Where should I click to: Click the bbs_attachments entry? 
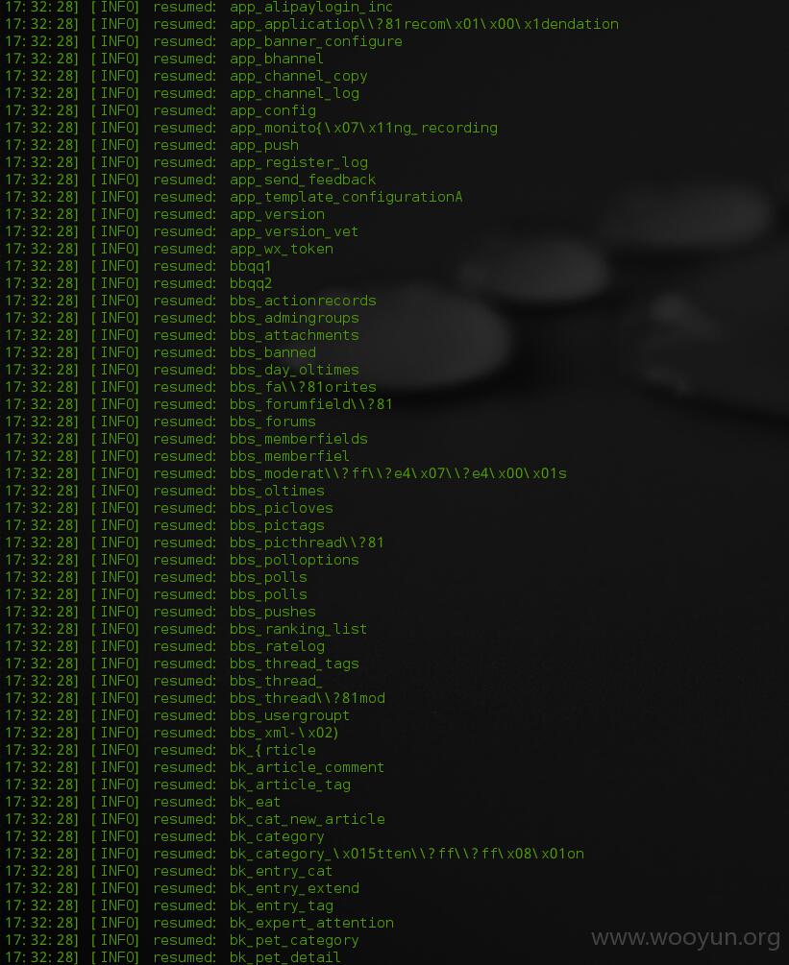[x=294, y=335]
